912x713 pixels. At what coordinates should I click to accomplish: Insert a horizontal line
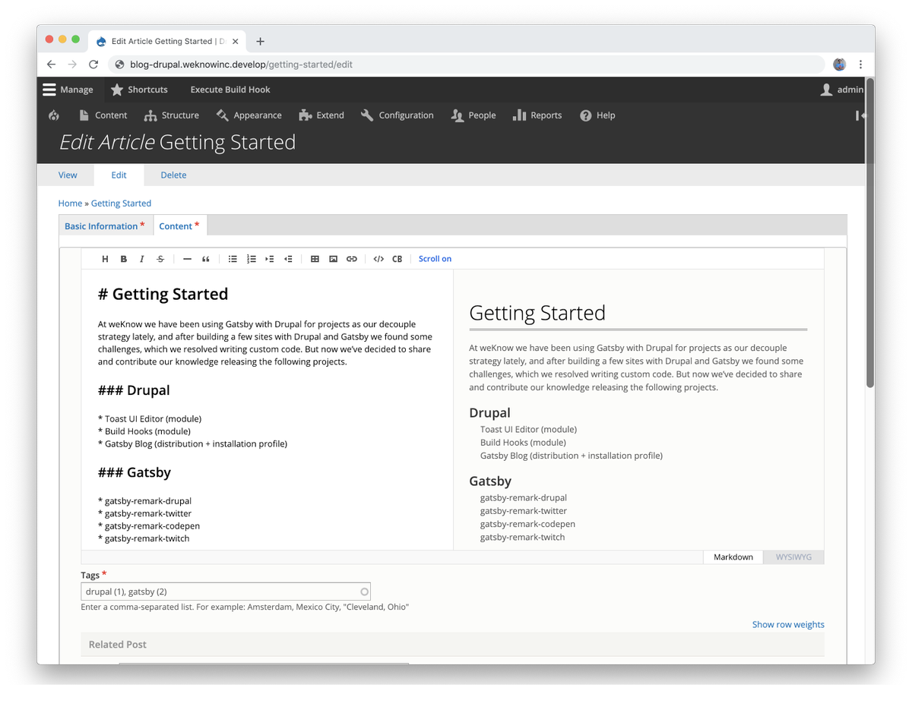[187, 259]
